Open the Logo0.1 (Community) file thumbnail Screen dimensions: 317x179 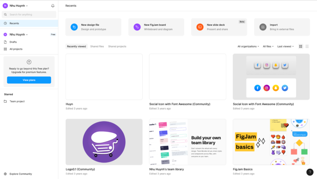[x=104, y=142]
